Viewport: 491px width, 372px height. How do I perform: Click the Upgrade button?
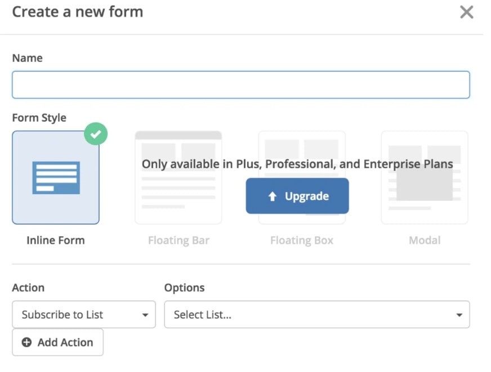(x=297, y=196)
